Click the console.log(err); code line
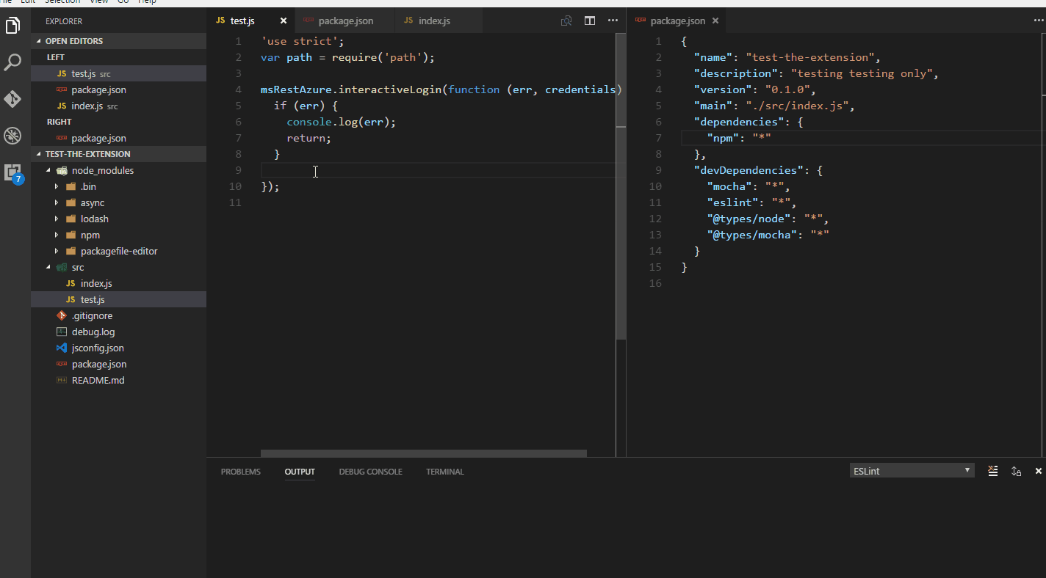 (342, 122)
